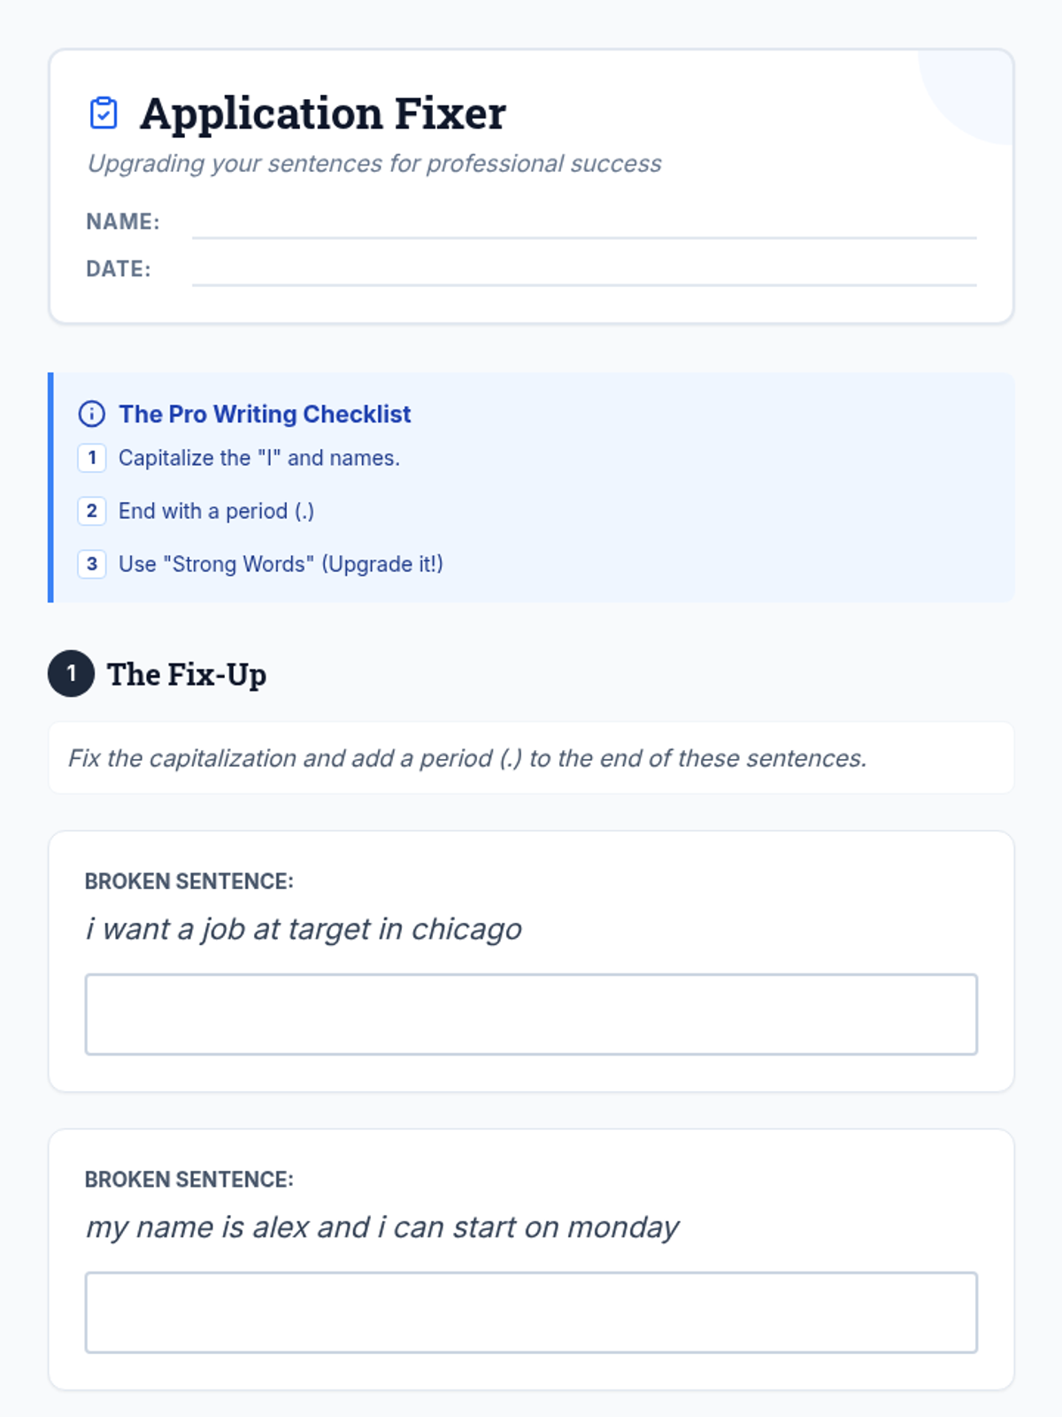
Task: Click 'Use Strong Words' checklist item
Action: (281, 564)
